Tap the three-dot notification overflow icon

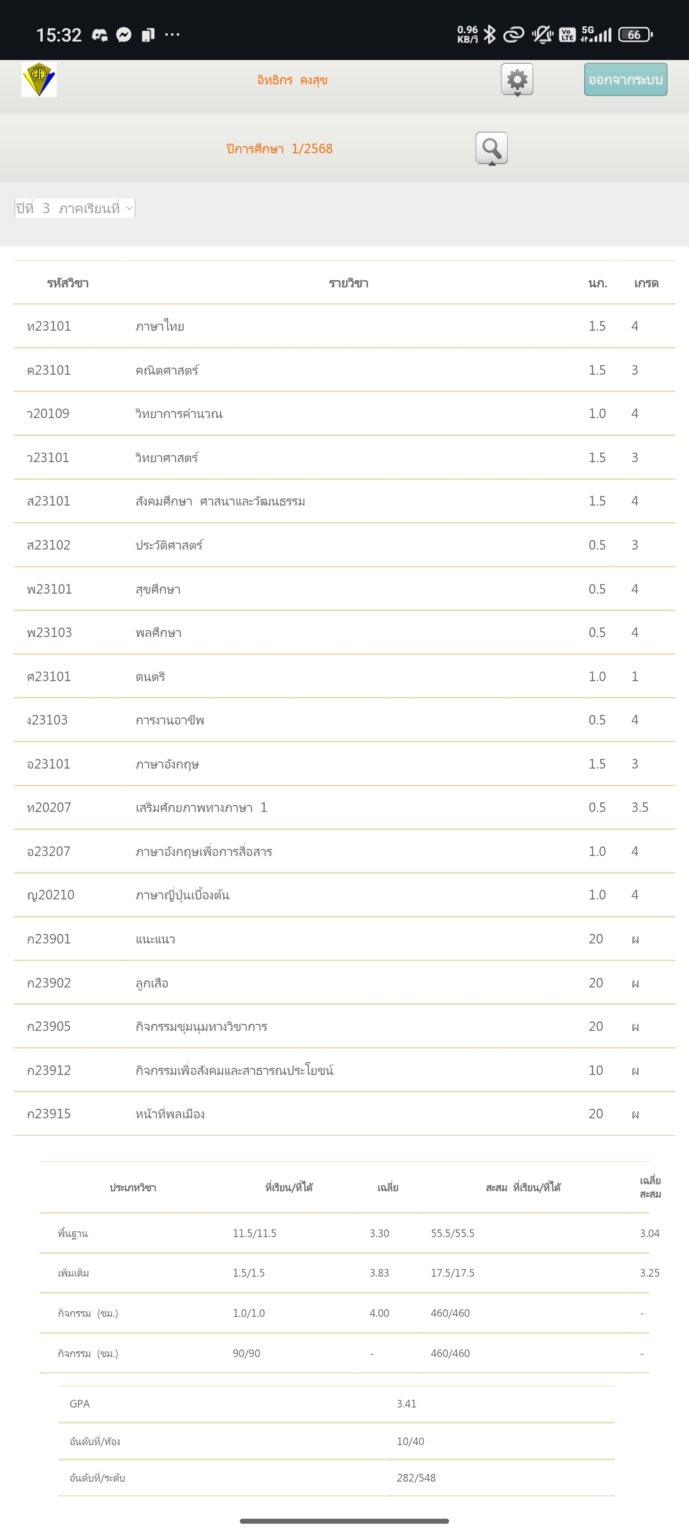pyautogui.click(x=172, y=34)
